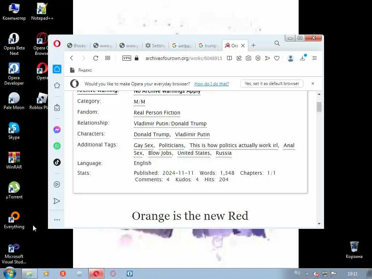Click the Politicians tag

coord(171,145)
